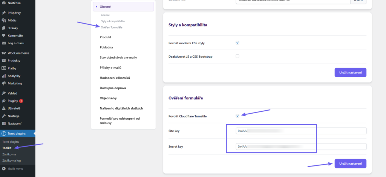Click the WooCommerce logo icon
Image resolution: width=386 pixels, height=177 pixels.
tap(4, 53)
